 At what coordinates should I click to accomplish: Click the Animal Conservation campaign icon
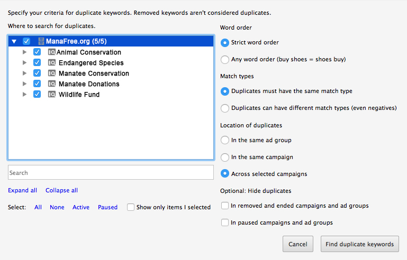[52, 52]
